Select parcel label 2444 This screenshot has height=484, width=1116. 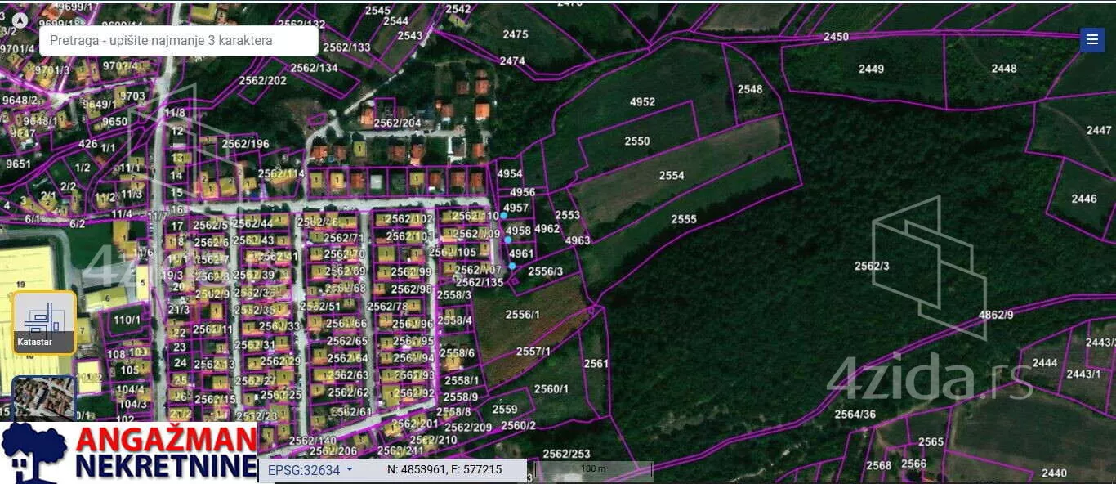tap(1045, 363)
